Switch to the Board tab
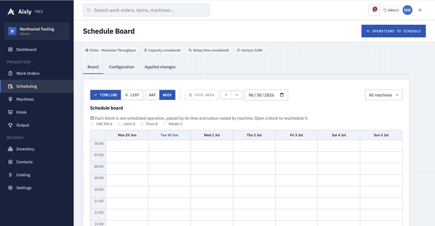 (x=93, y=67)
